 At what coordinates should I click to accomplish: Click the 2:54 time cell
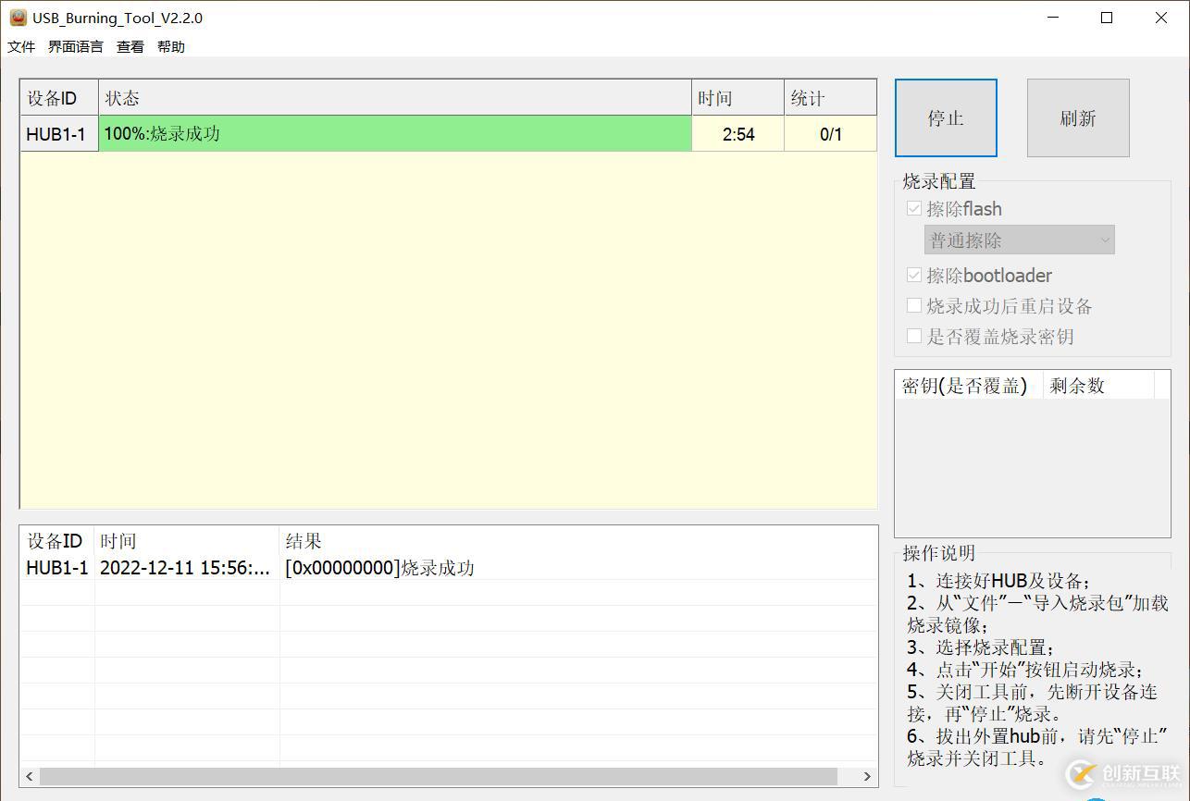coord(738,134)
